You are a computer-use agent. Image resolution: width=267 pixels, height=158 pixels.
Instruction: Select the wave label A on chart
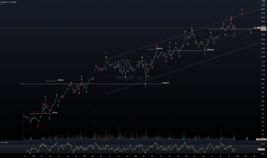click(125, 77)
